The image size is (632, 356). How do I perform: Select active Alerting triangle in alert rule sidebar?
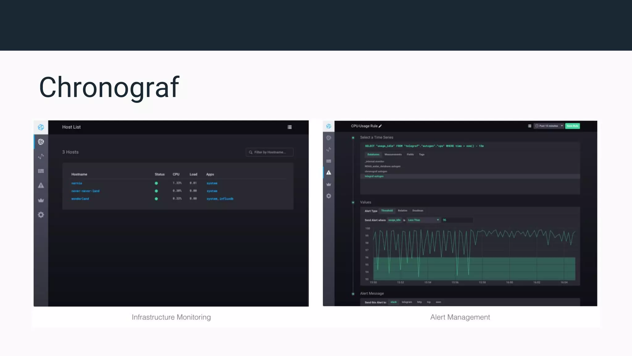[329, 172]
